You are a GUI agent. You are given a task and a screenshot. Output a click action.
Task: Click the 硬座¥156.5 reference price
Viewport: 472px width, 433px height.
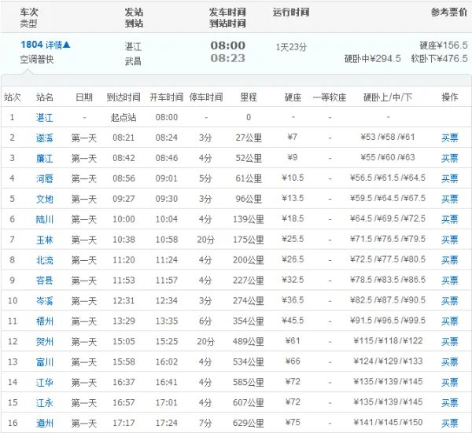444,46
